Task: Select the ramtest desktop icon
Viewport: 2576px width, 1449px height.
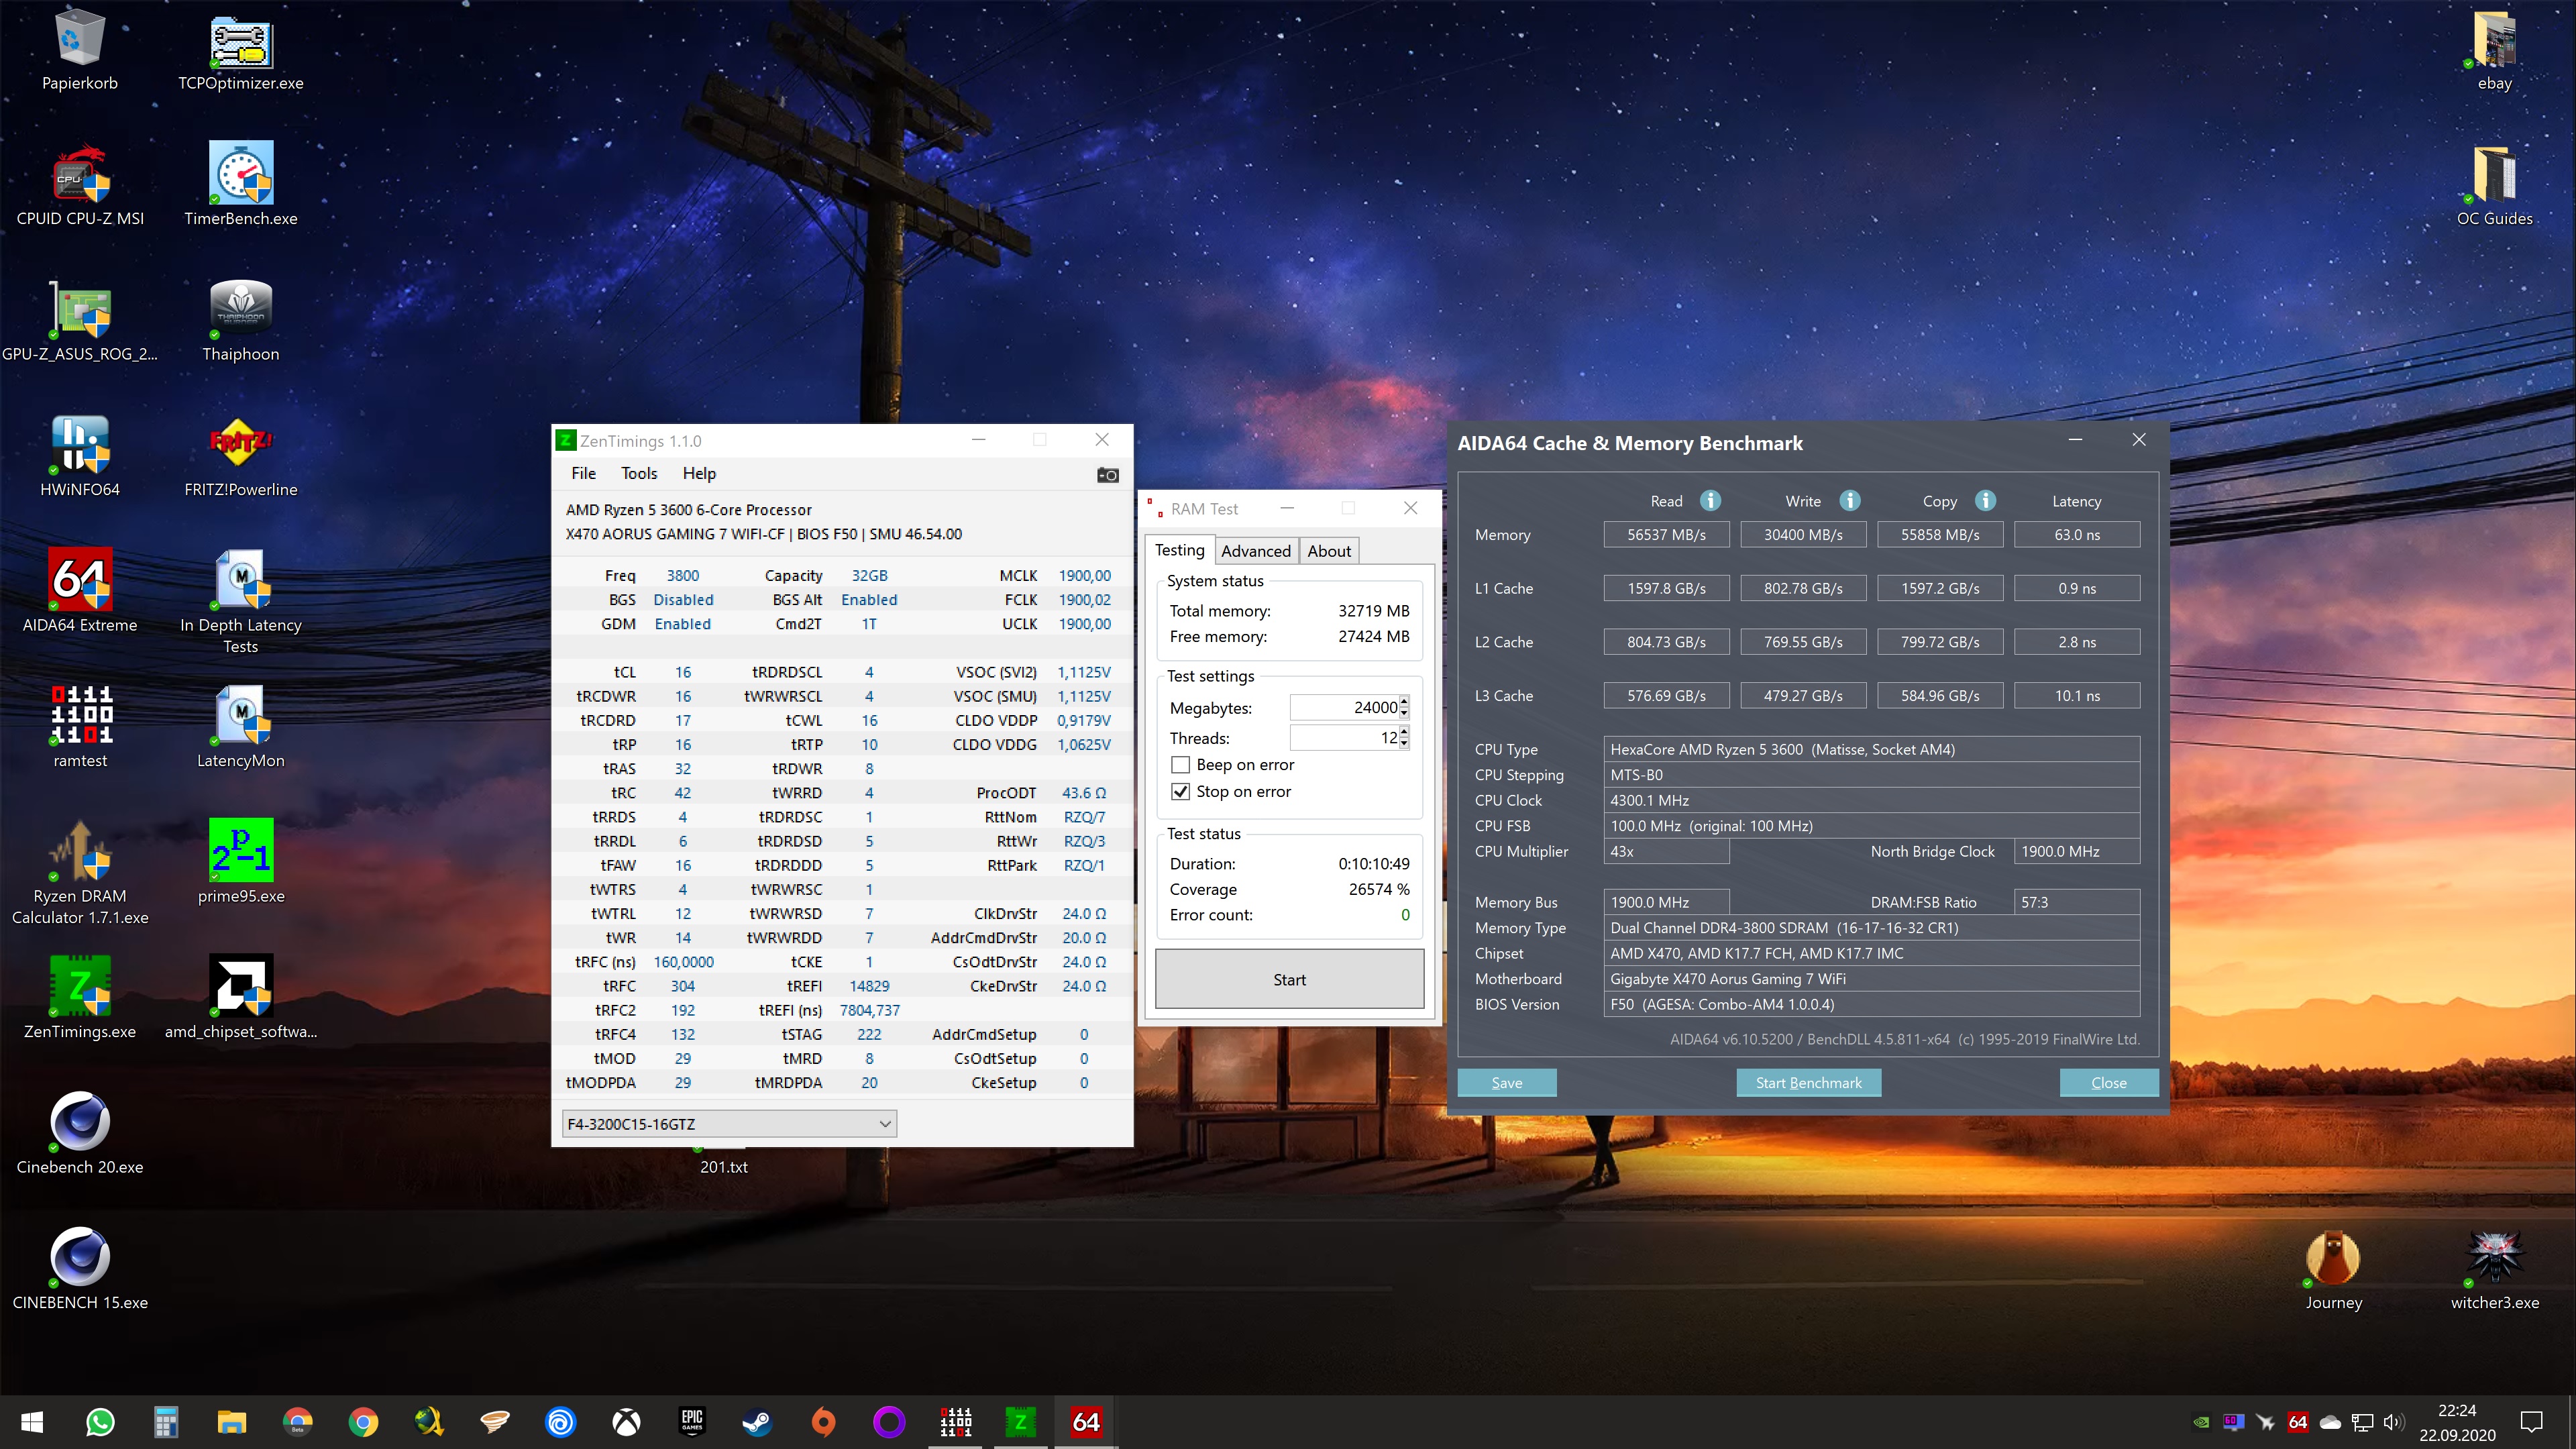Action: point(80,727)
